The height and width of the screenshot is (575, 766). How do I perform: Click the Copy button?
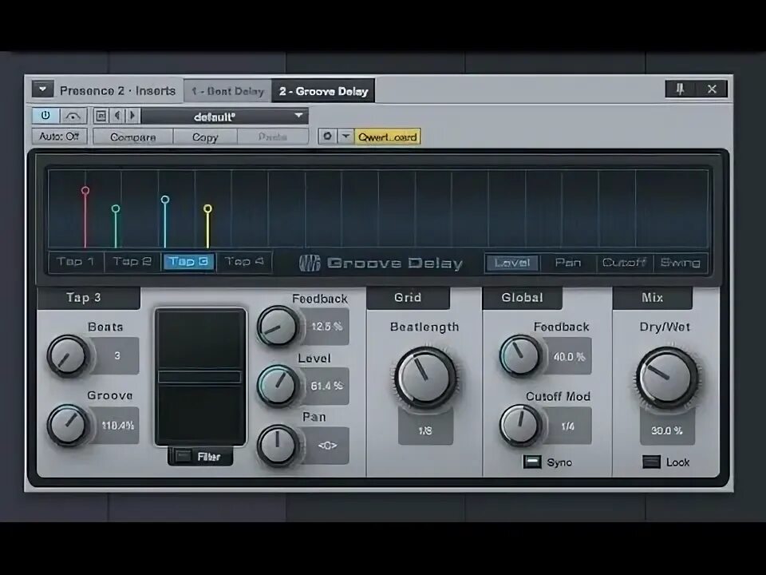pos(205,137)
